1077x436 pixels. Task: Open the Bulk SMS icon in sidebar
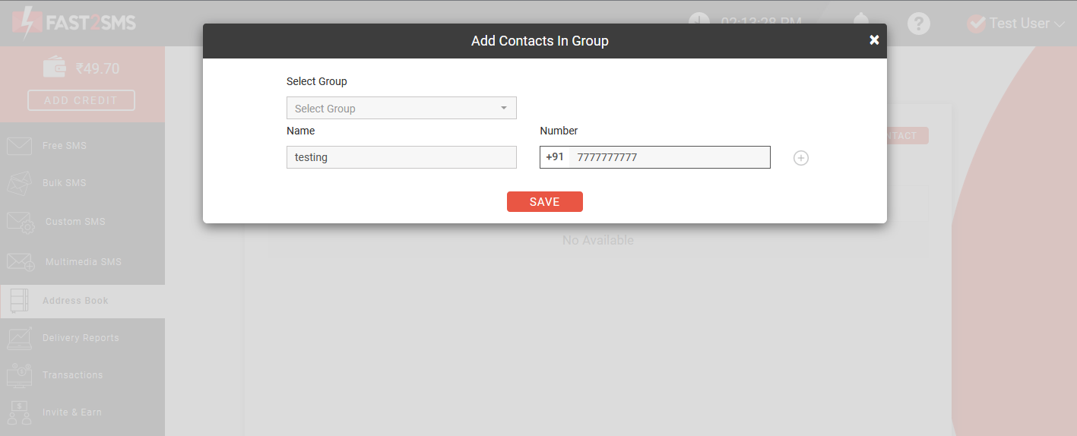(19, 183)
